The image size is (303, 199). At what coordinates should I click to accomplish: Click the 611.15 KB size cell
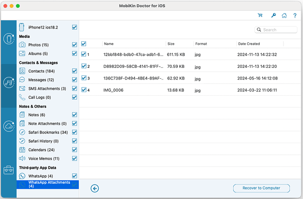tap(176, 55)
